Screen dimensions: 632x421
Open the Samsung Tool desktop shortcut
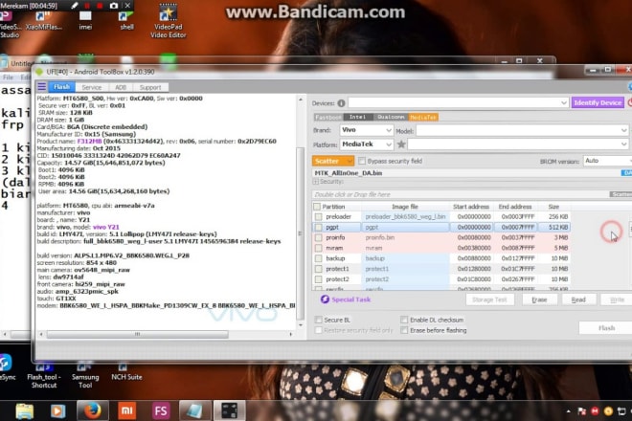tap(85, 375)
